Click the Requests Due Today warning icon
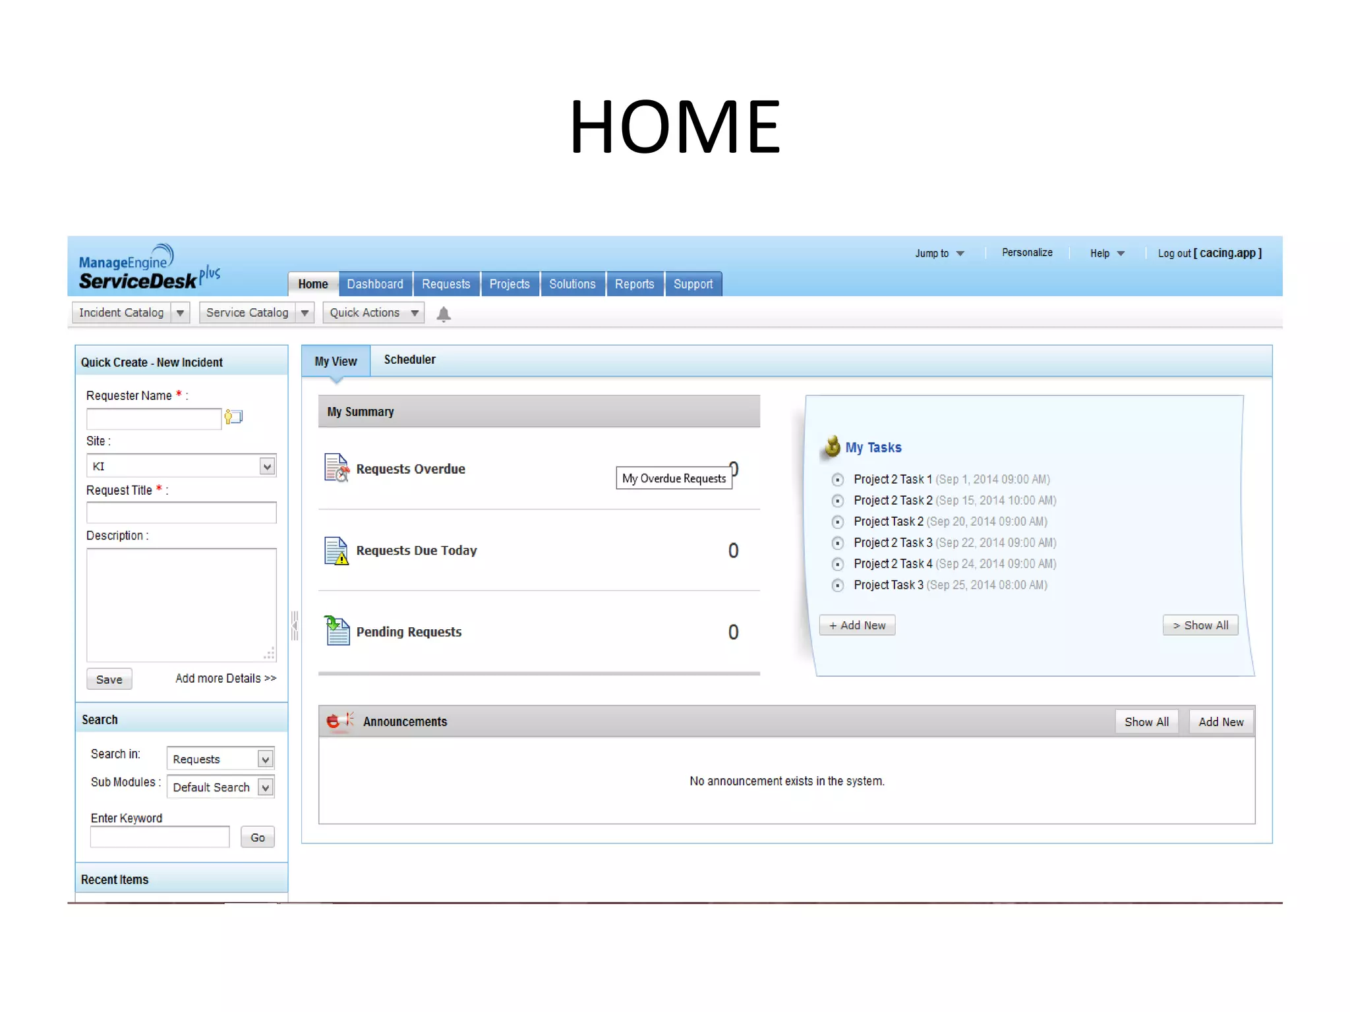This screenshot has width=1350, height=1012. click(336, 551)
